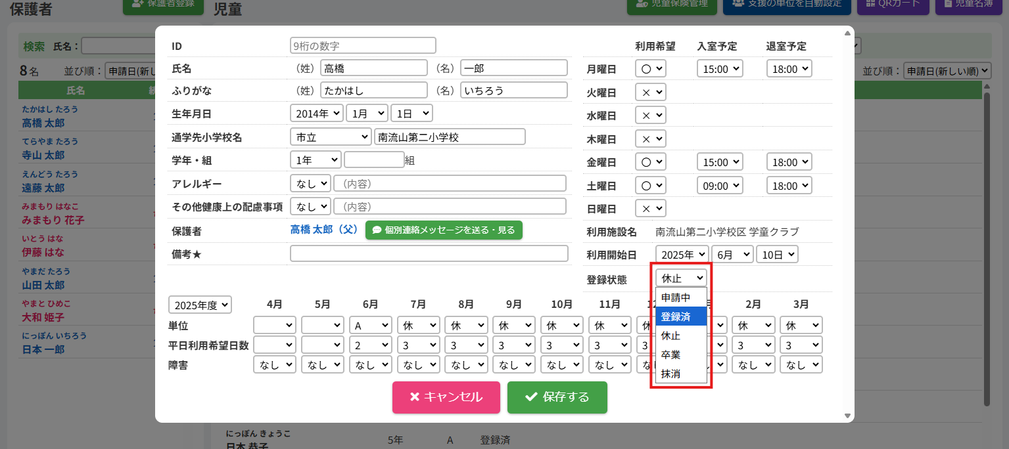Select 登録済 in the open status list
The height and width of the screenshot is (449, 1009).
[680, 316]
